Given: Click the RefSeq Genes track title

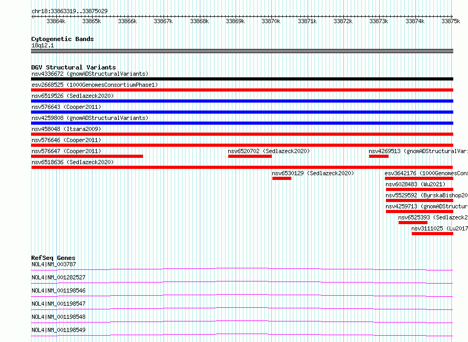Looking at the screenshot, I should click(53, 258).
